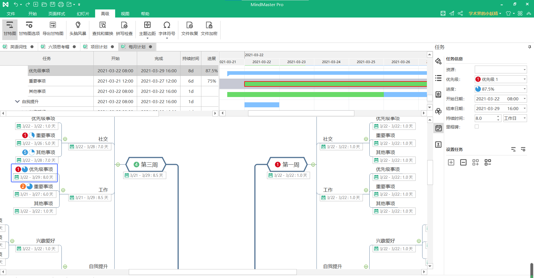Image resolution: width=534 pixels, height=278 pixels.
Task: Collapse the 第三周 node toggle
Action: [x=118, y=165]
